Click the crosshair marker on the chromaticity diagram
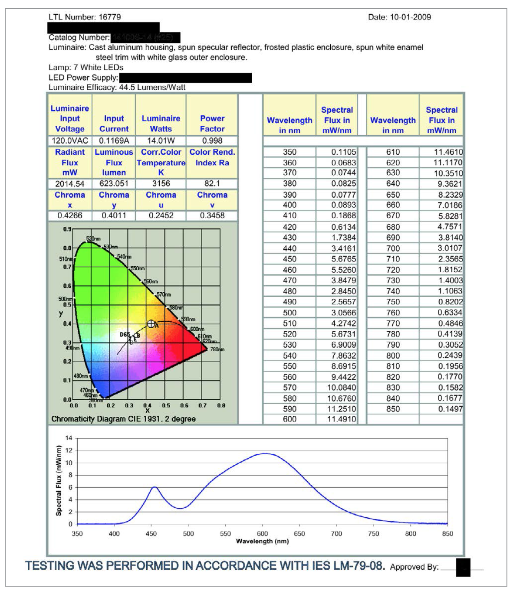Screen dimensions: 513x594 [151, 324]
